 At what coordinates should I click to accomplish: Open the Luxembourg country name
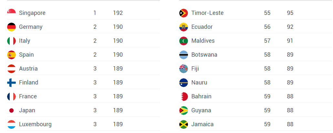35,124
